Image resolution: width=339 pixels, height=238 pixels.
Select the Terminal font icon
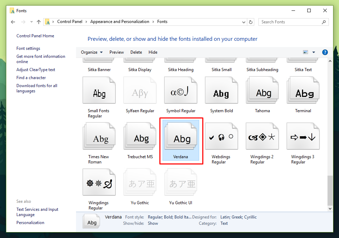[303, 91]
